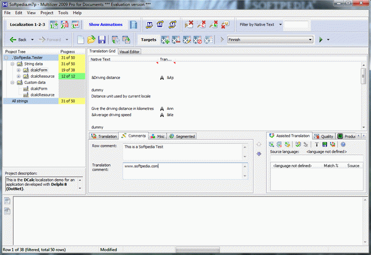This screenshot has width=371, height=255.
Task: Click the blue help question mark icon
Action: point(343,144)
